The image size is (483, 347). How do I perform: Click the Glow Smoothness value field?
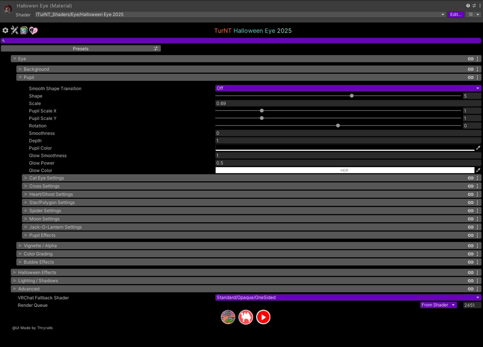[348, 155]
